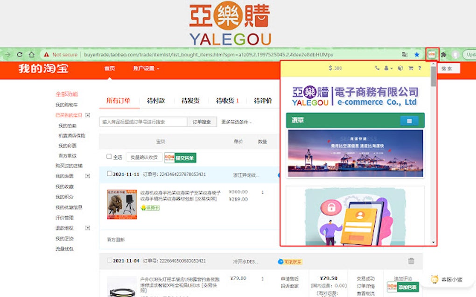Click the browser profile avatar icon
The image size is (476, 297).
click(x=455, y=54)
